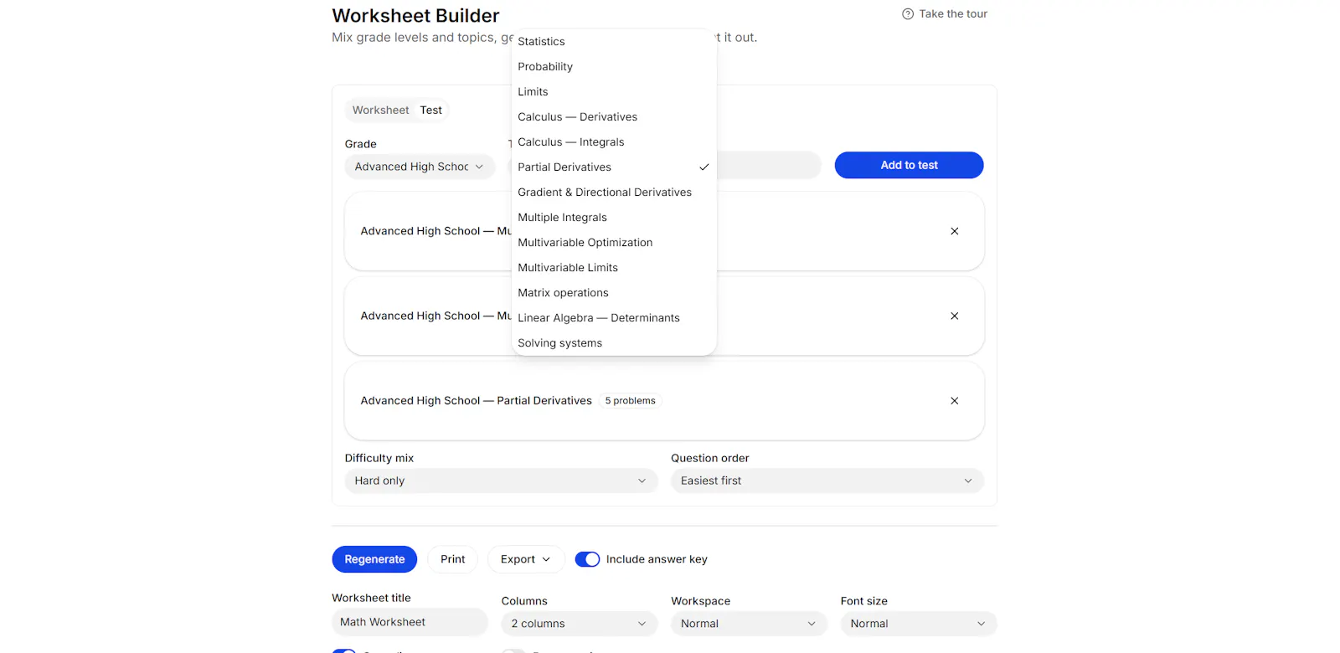Image resolution: width=1340 pixels, height=653 pixels.
Task: Switch to the Worksheet tab
Action: [x=381, y=111]
